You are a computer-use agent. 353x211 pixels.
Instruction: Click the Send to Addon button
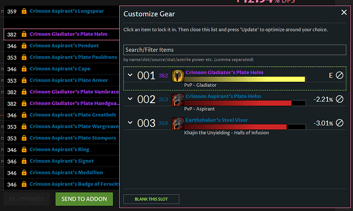point(84,199)
